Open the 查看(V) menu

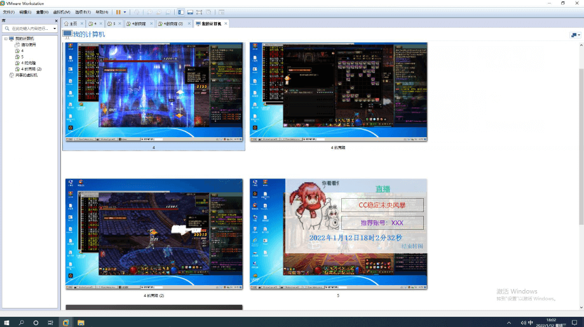point(42,12)
